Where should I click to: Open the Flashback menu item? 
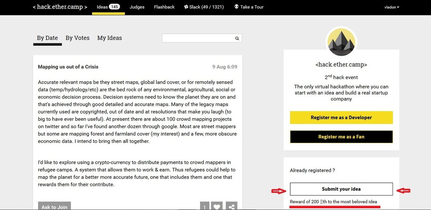click(164, 7)
